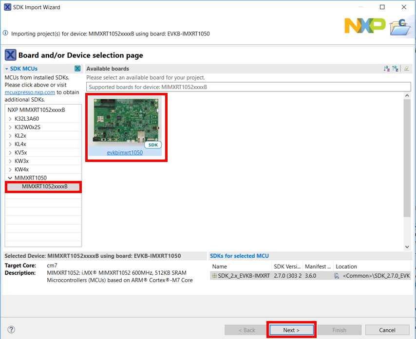The width and height of the screenshot is (416, 339).
Task: Select NXP MIMXRT1052xxxxB root item
Action: 37,110
